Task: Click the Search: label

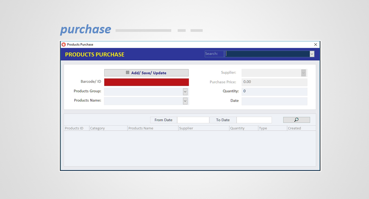Action: coord(211,54)
